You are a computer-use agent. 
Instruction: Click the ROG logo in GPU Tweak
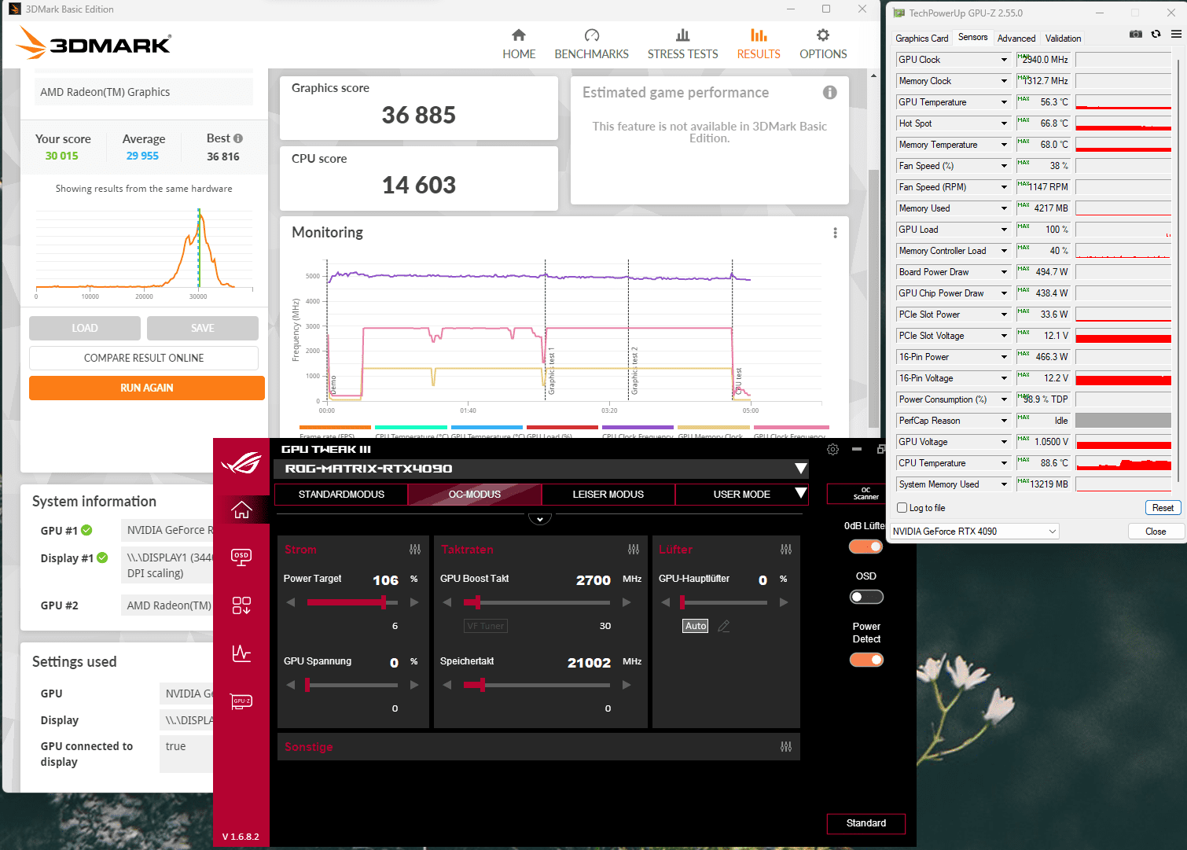tap(241, 462)
